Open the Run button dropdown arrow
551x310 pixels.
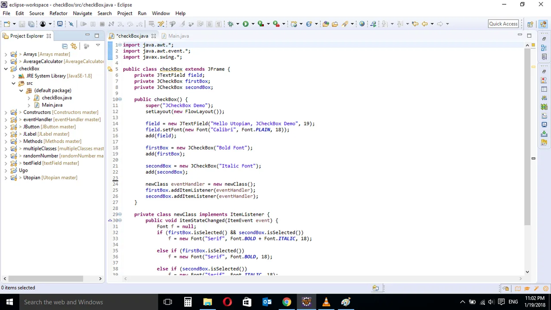coord(253,24)
